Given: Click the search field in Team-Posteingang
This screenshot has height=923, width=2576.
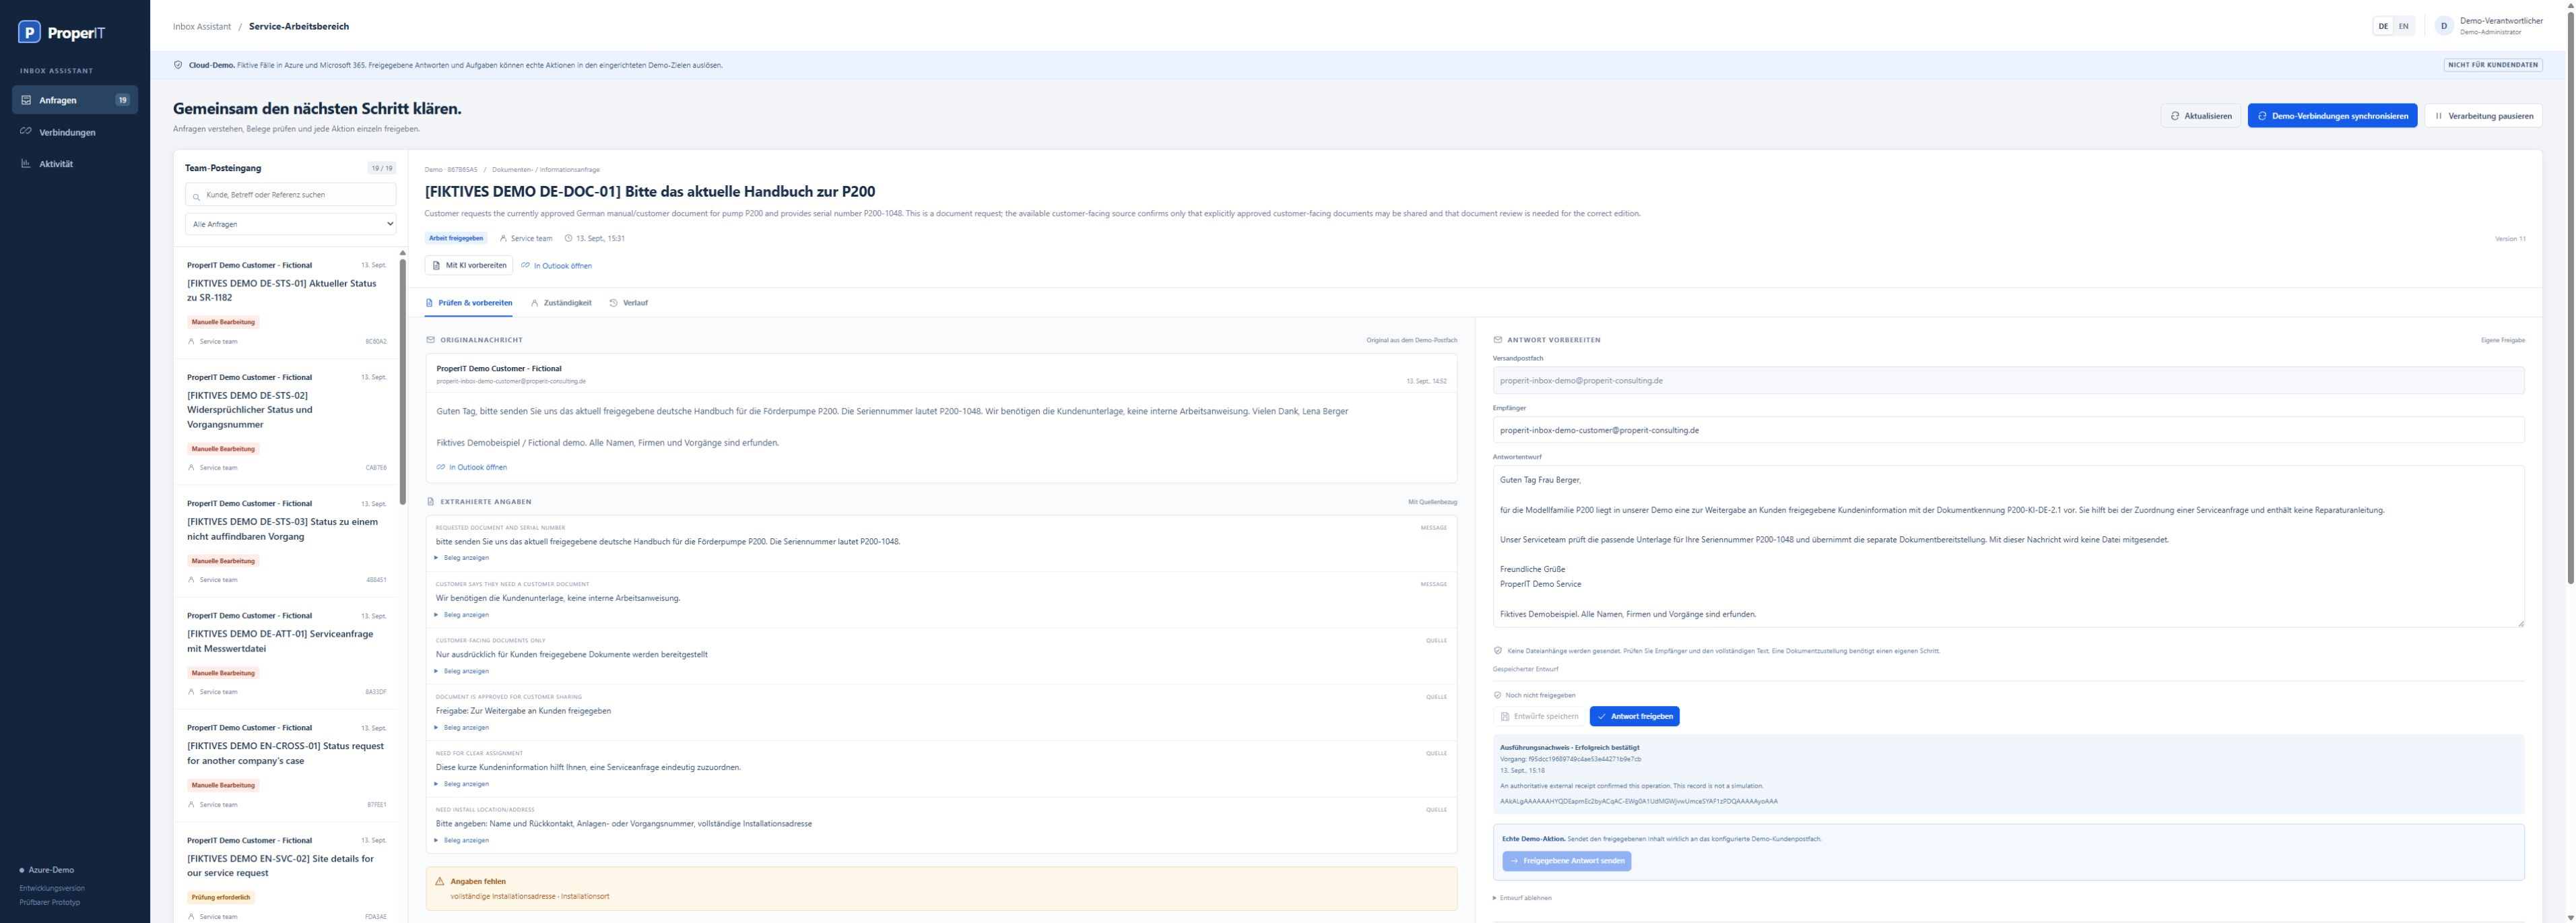Looking at the screenshot, I should (290, 195).
